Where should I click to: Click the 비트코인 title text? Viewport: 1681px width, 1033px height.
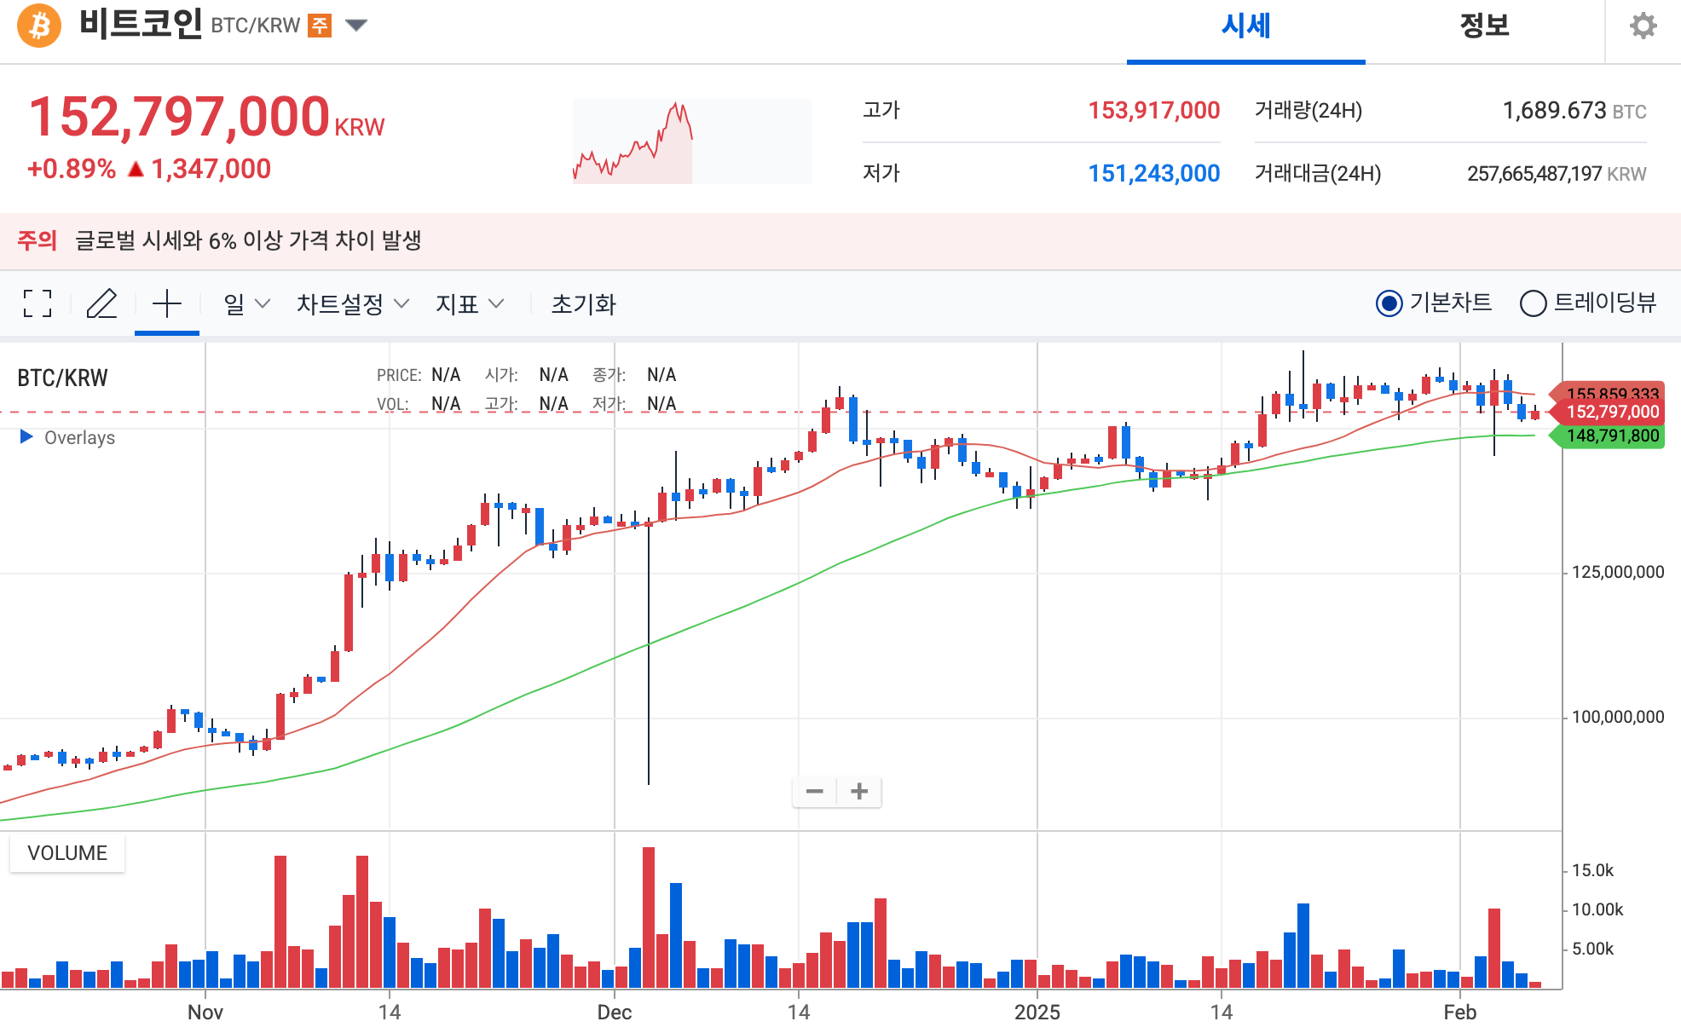pyautogui.click(x=141, y=24)
